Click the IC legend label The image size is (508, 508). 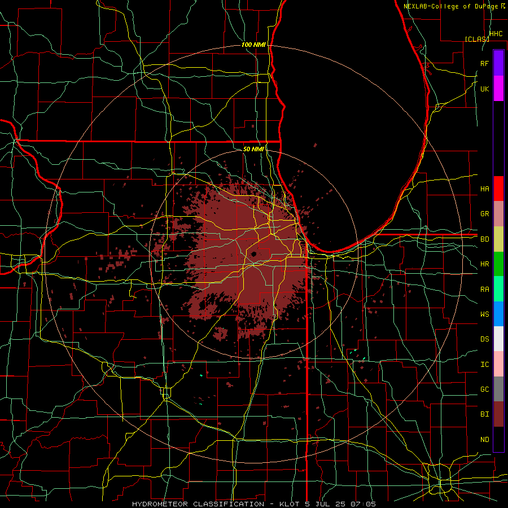[484, 365]
